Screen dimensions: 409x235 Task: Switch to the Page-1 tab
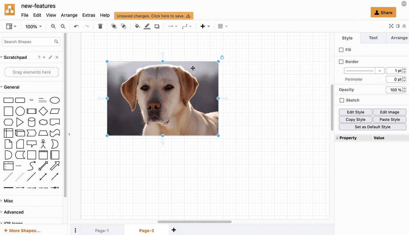(102, 230)
